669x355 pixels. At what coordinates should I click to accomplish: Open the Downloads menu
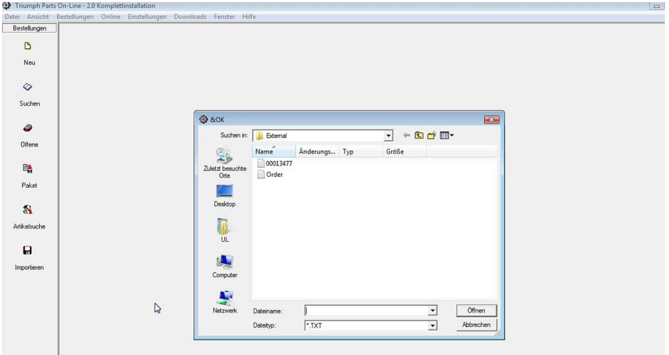point(190,17)
